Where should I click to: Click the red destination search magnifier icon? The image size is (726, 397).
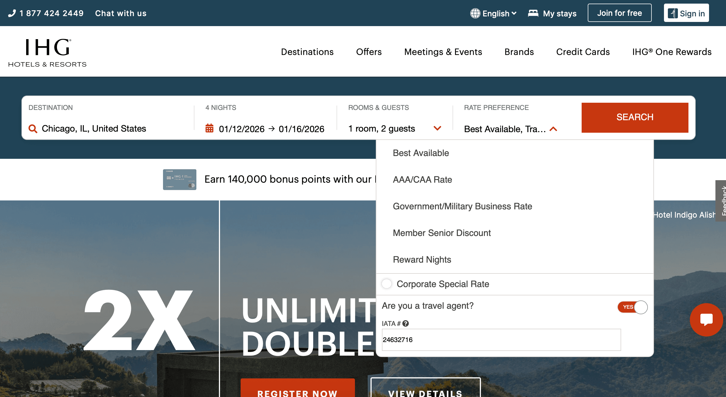coord(33,129)
